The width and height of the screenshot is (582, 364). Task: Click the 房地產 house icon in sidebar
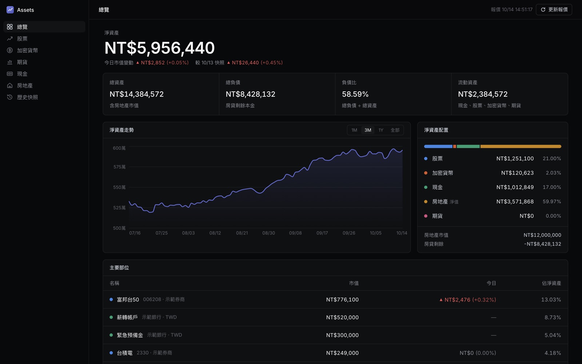point(10,86)
